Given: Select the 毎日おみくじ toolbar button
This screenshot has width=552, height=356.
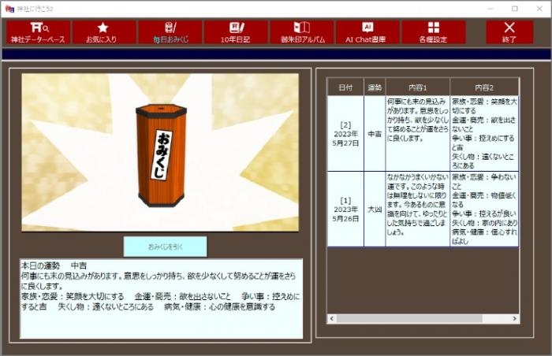Looking at the screenshot, I should click(x=170, y=32).
